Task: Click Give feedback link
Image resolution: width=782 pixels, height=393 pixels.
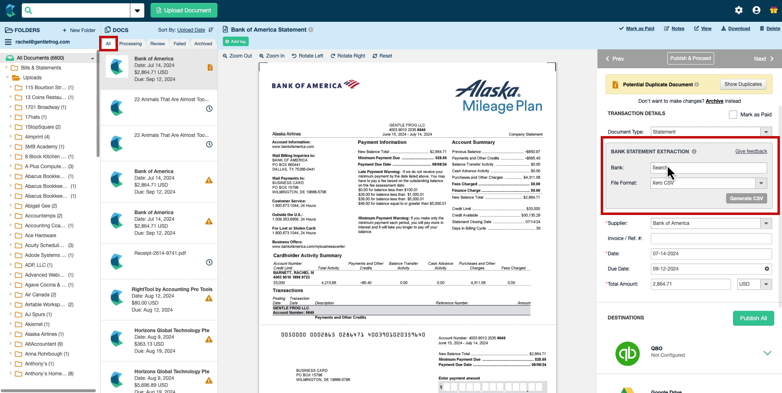Action: pyautogui.click(x=751, y=151)
